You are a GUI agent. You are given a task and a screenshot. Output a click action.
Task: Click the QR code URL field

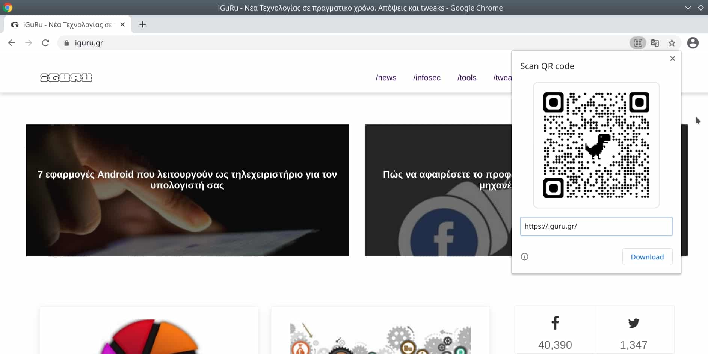596,226
